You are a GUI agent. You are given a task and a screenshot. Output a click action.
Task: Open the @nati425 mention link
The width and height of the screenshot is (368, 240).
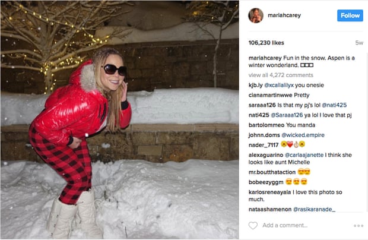pos(334,105)
